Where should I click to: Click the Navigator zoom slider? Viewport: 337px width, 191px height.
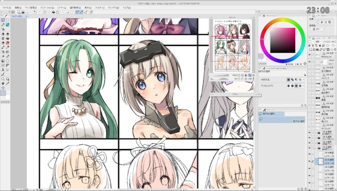(x=219, y=75)
